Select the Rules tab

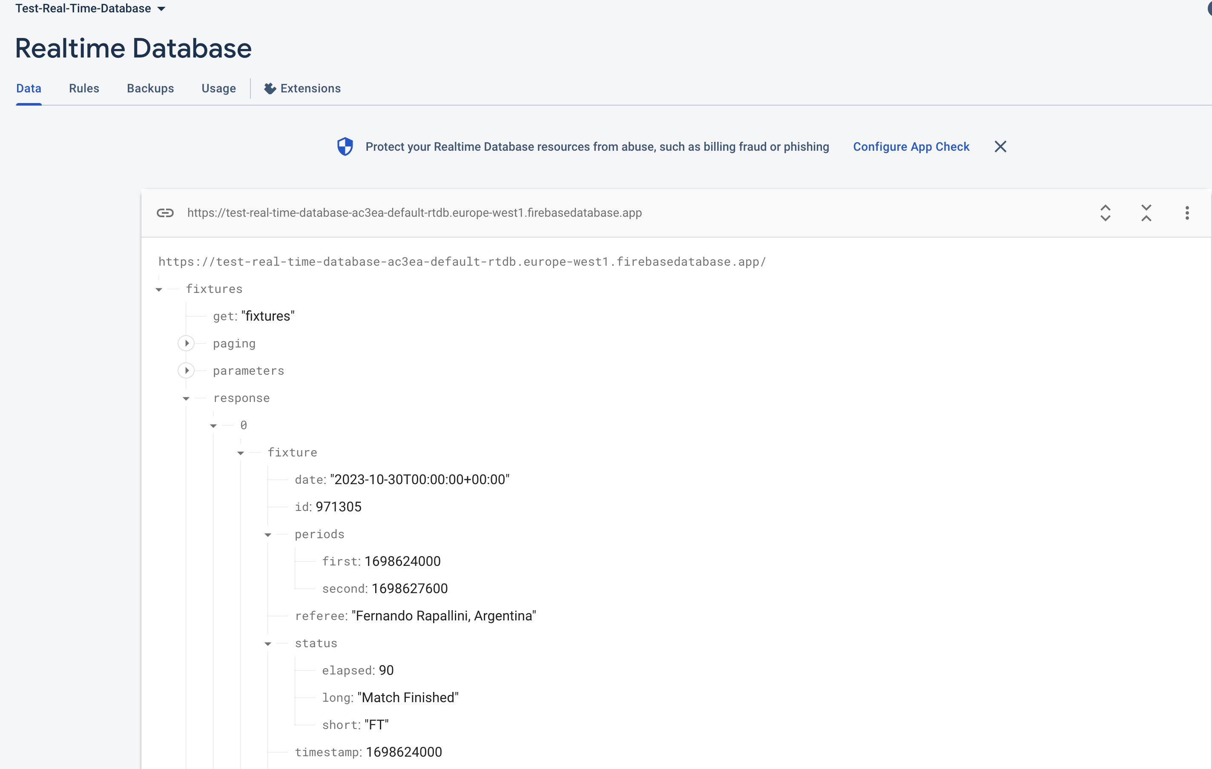pyautogui.click(x=85, y=88)
